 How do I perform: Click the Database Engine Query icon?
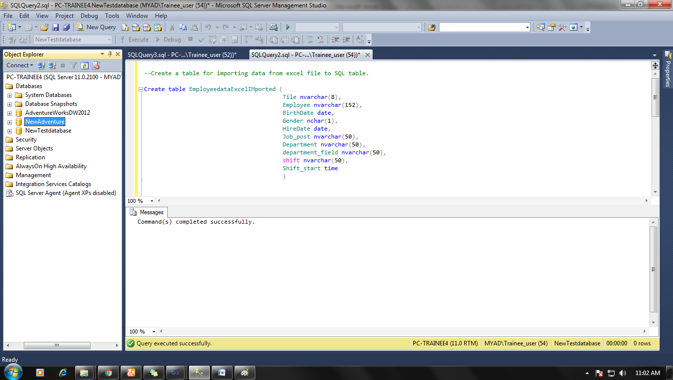click(125, 27)
